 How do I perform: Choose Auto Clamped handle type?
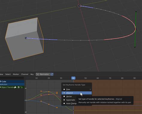69,104
